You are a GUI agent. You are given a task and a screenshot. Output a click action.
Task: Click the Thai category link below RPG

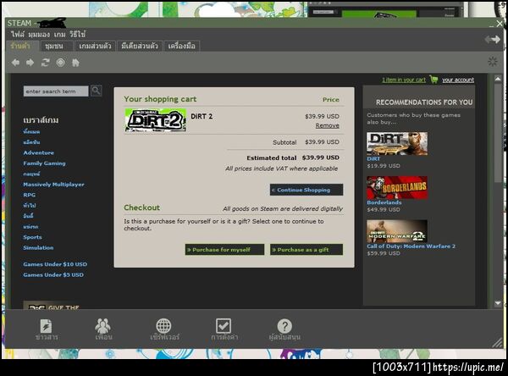coord(30,206)
